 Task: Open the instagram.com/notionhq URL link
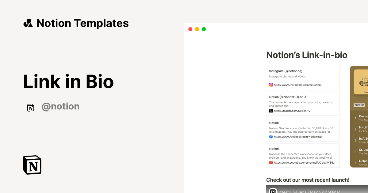[x=297, y=85]
